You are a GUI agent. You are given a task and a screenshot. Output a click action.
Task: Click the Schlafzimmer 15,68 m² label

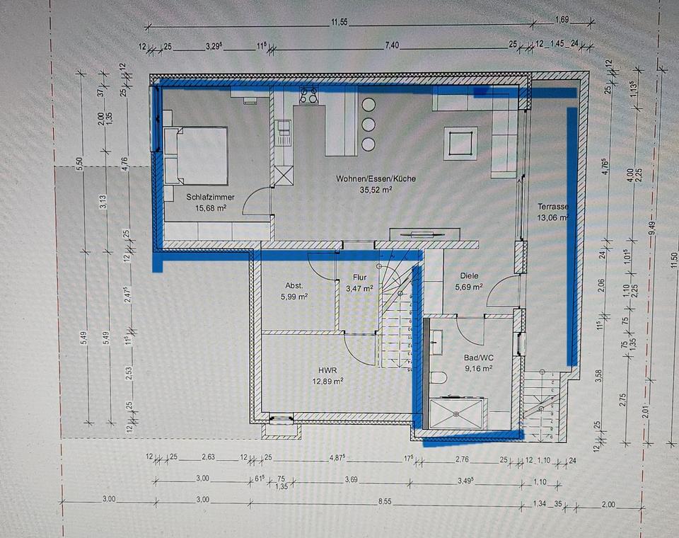[x=211, y=203]
